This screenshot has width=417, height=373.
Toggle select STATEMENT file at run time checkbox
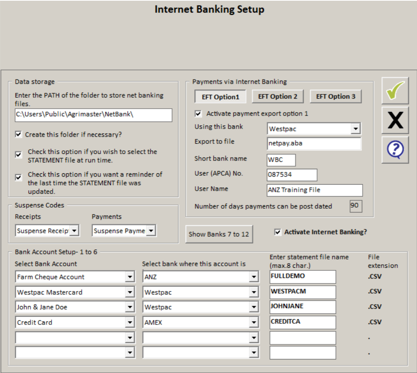click(18, 155)
